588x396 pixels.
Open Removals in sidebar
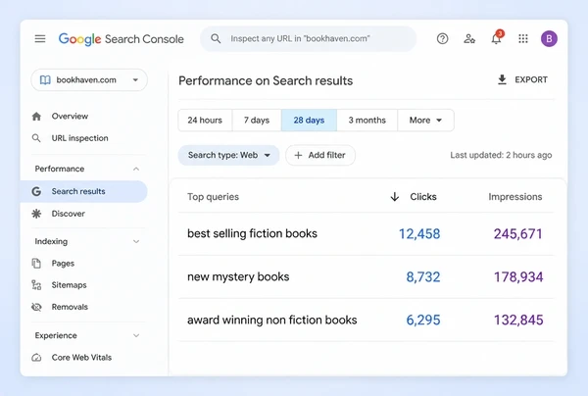70,307
